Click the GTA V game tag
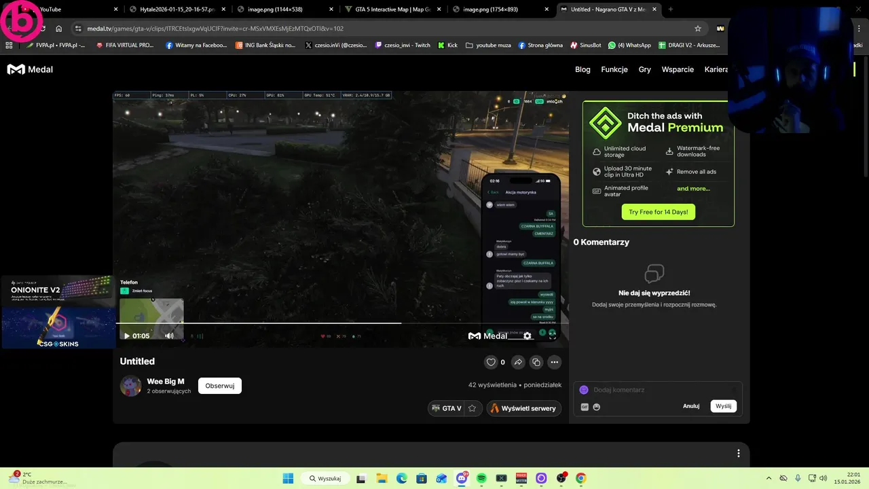The height and width of the screenshot is (489, 869). [446, 408]
